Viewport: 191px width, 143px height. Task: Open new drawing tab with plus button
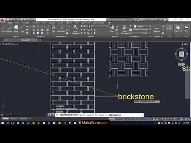tap(40, 40)
